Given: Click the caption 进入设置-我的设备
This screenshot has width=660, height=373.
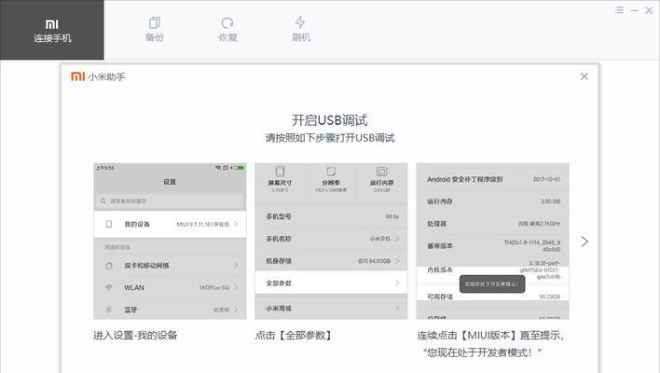Looking at the screenshot, I should pyautogui.click(x=135, y=336).
